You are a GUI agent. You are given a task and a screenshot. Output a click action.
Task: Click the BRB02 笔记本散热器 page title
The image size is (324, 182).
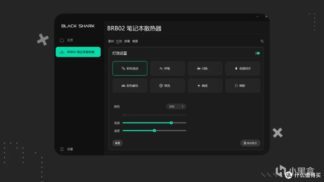tap(134, 28)
